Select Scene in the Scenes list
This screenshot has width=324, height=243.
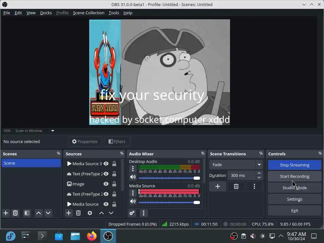(31, 163)
